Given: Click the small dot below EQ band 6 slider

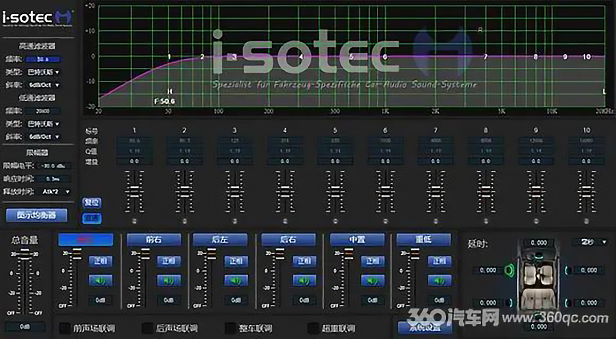Looking at the screenshot, I should [x=386, y=221].
